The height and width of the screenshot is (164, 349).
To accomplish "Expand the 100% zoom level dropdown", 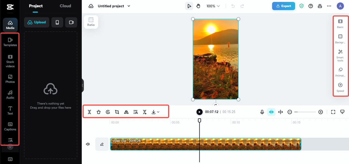I will pyautogui.click(x=213, y=6).
